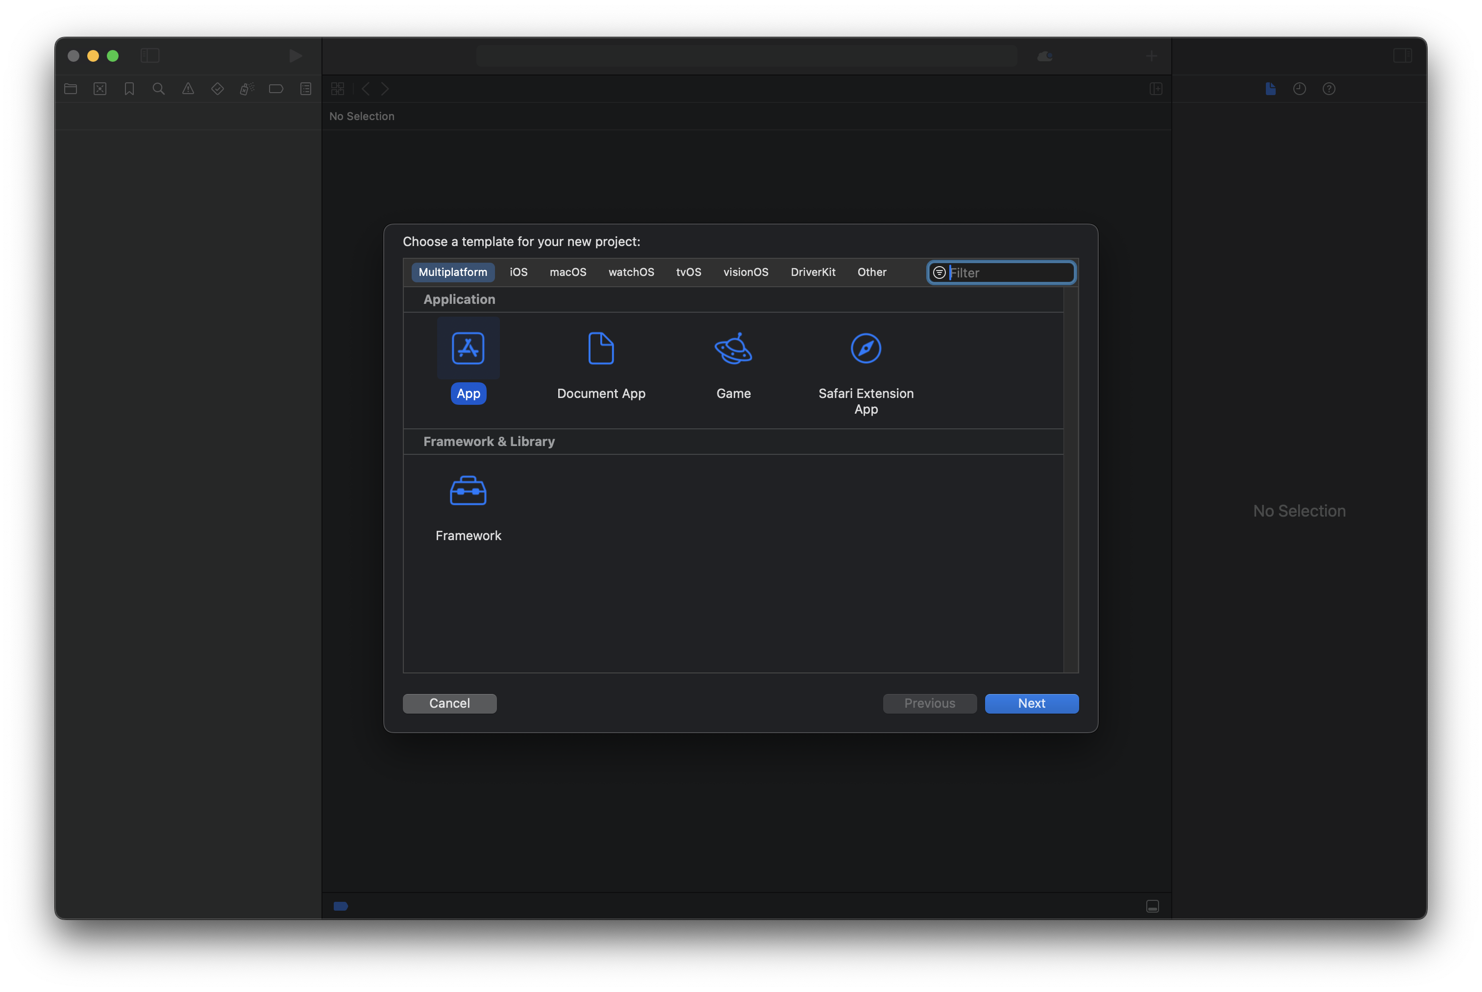
Task: Switch to the DriverKit tab
Action: pos(813,272)
